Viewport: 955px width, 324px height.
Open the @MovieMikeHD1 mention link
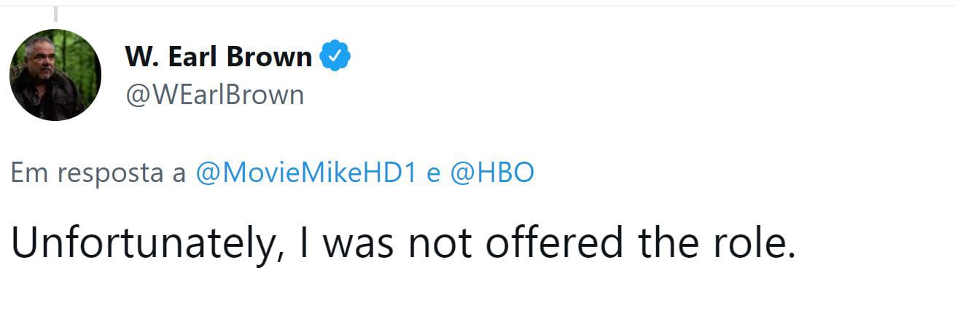tap(306, 174)
